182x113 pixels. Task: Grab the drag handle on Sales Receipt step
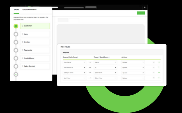(x=22, y=66)
